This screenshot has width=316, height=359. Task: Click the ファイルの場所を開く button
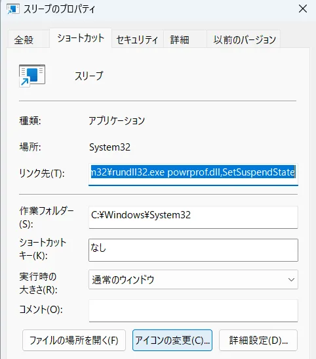(x=74, y=340)
